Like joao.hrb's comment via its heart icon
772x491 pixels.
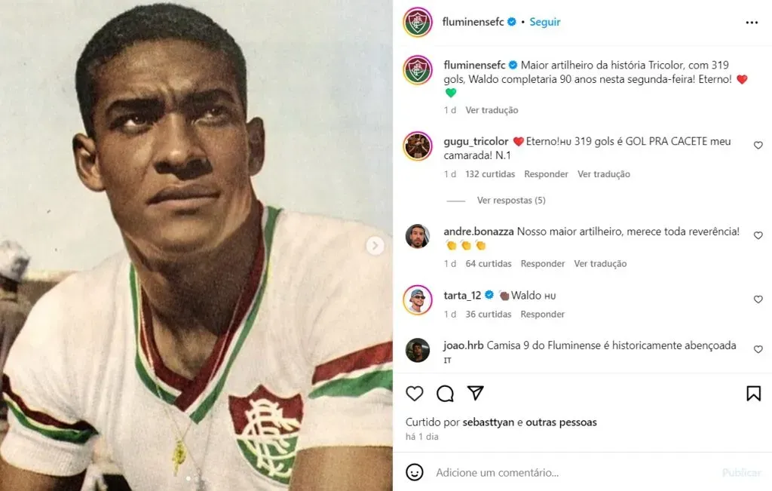pos(758,349)
